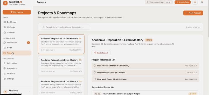Screen dimensions: 209x95
Task: Click the Delete Project button
Action: coord(101,53)
